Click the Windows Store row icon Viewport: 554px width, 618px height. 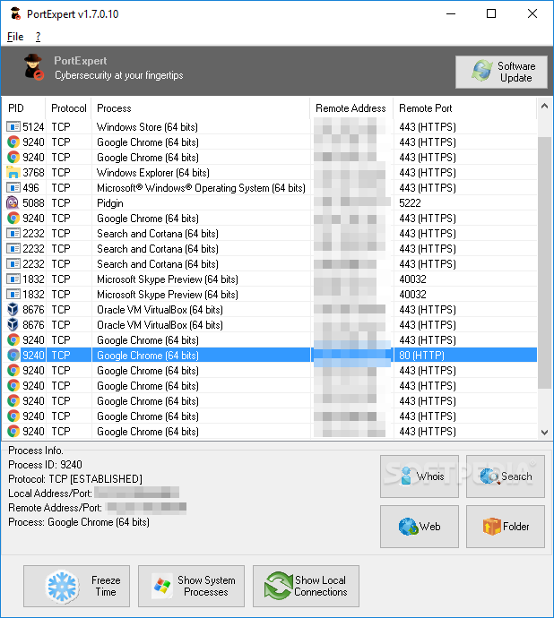pos(13,127)
